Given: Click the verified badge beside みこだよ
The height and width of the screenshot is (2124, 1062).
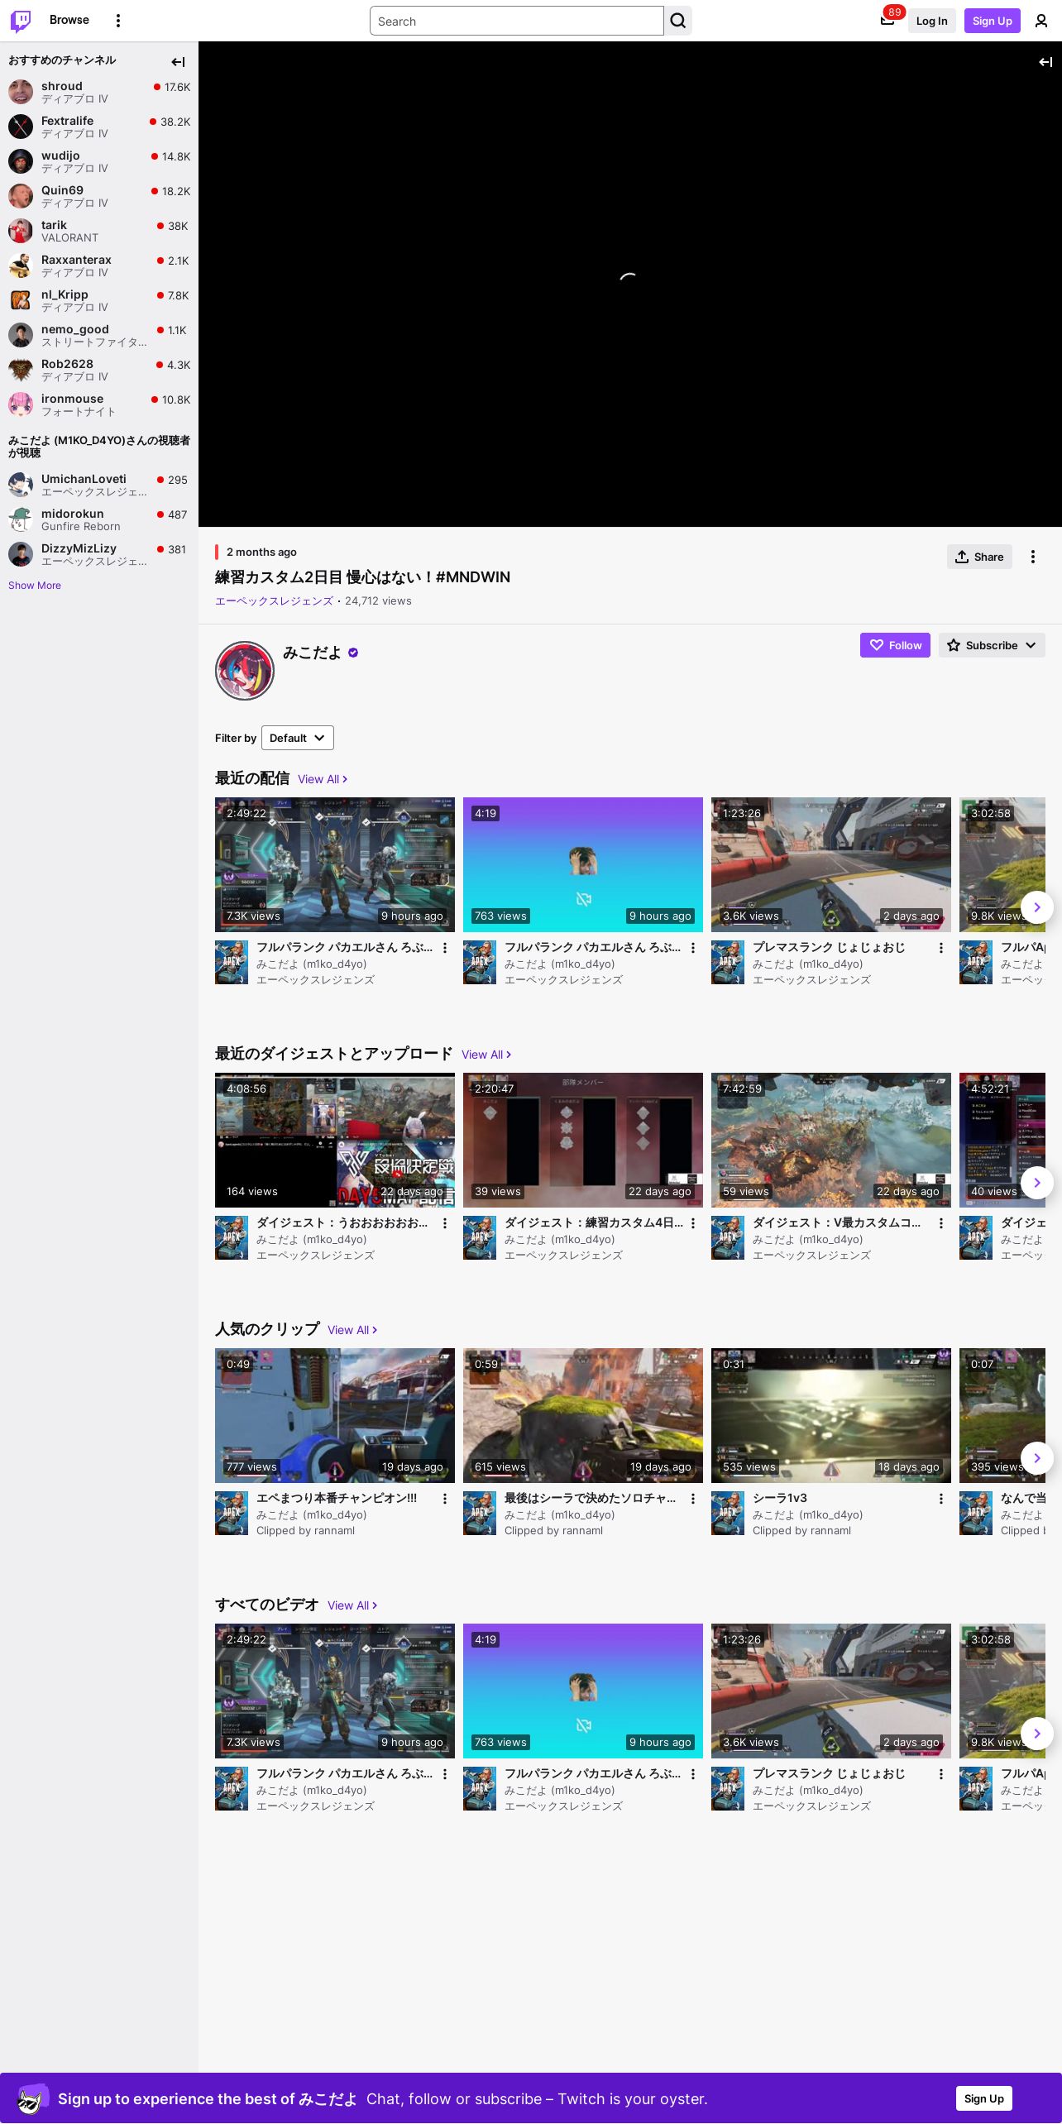Looking at the screenshot, I should 353,653.
